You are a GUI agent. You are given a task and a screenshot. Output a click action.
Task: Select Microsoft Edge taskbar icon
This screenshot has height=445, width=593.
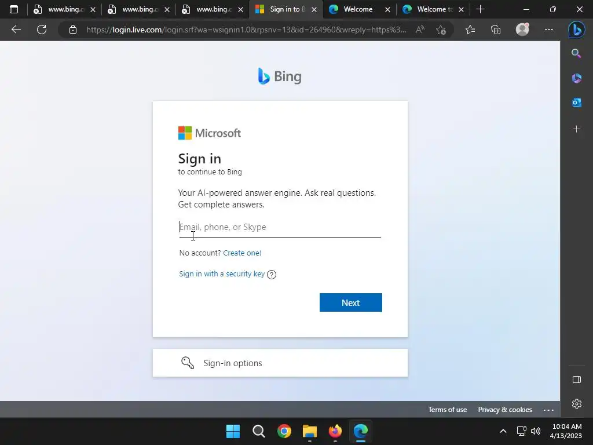coord(361,431)
